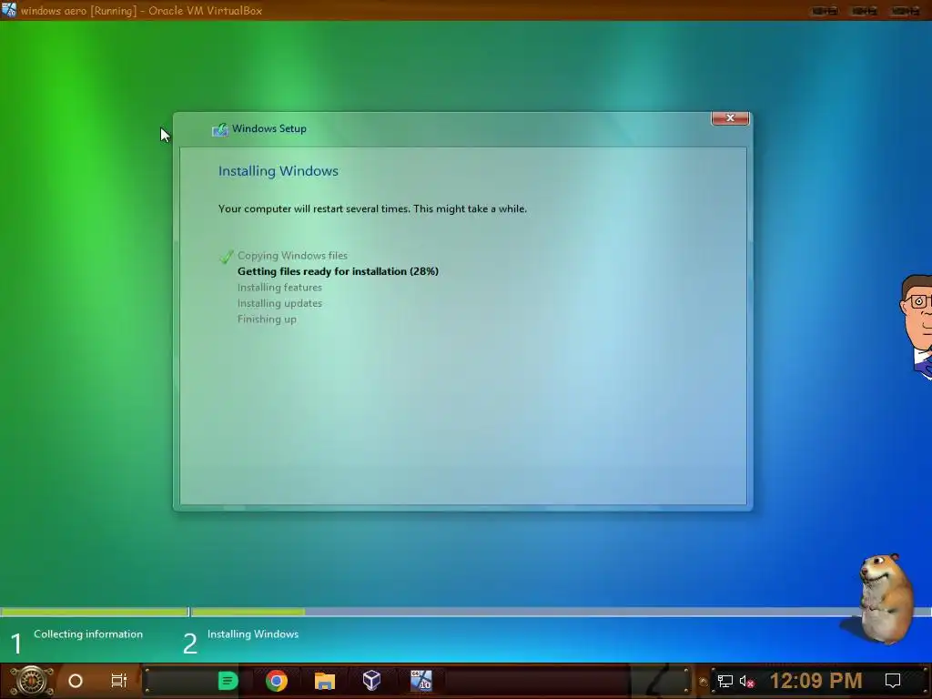Click the "Installing updates" step

tap(279, 303)
